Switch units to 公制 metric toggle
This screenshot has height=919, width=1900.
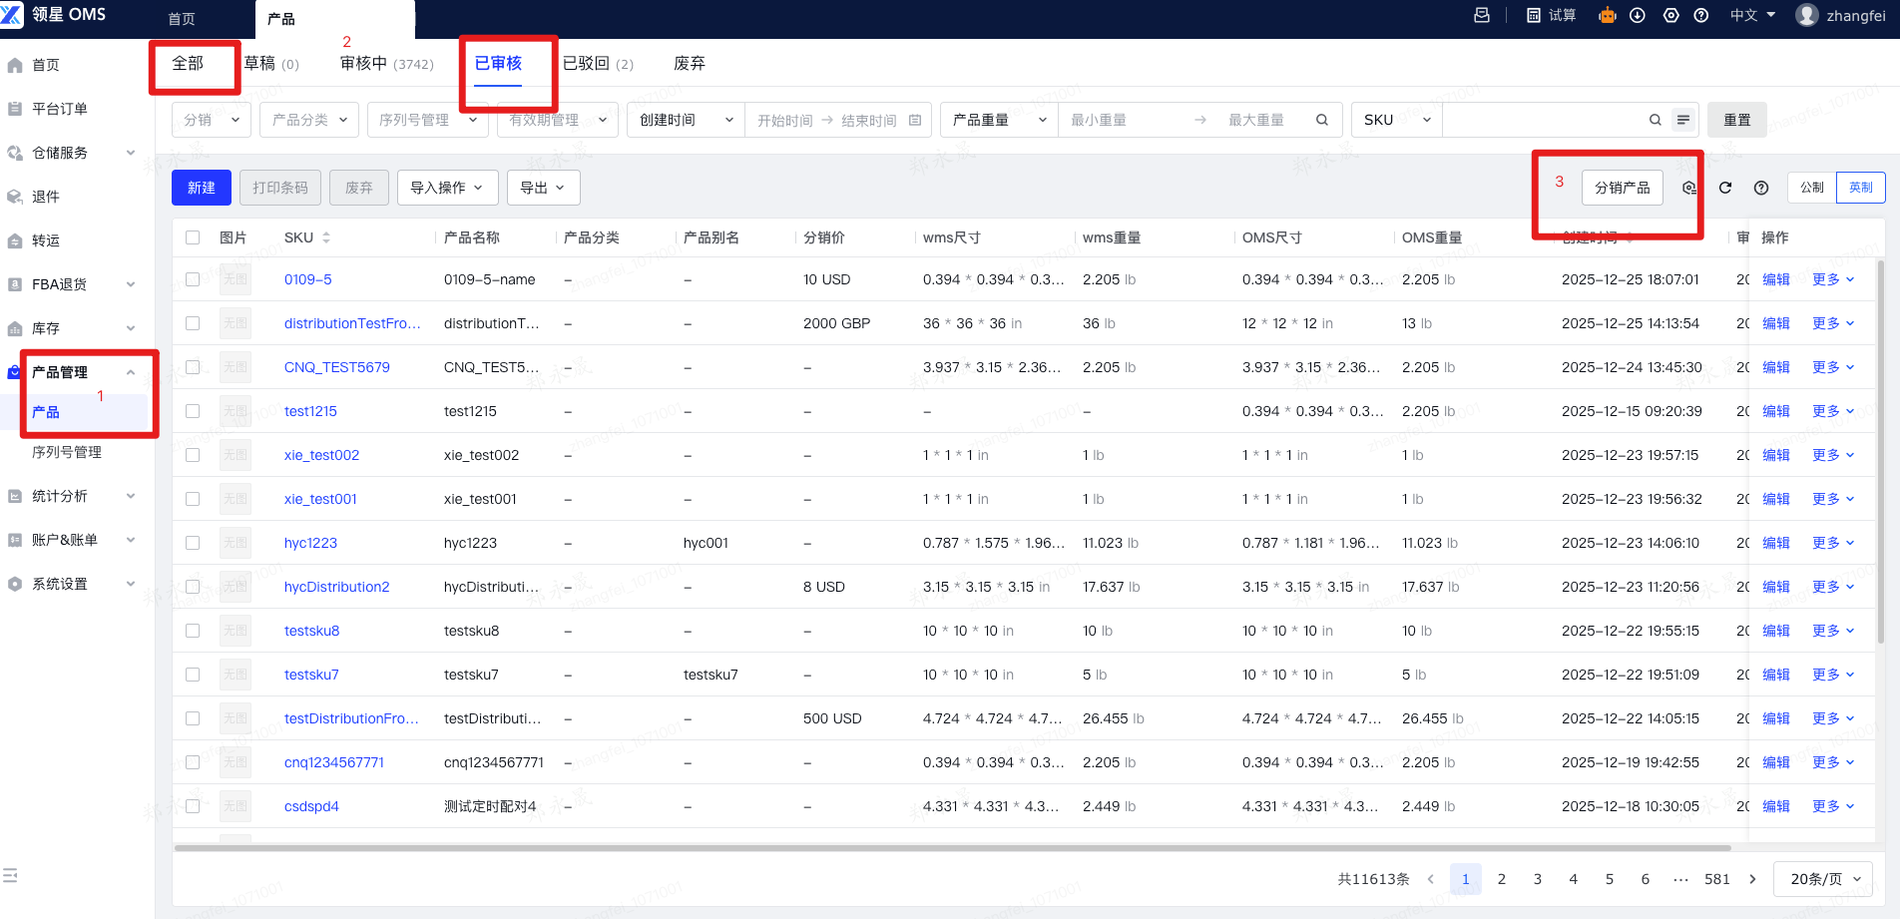click(1811, 188)
